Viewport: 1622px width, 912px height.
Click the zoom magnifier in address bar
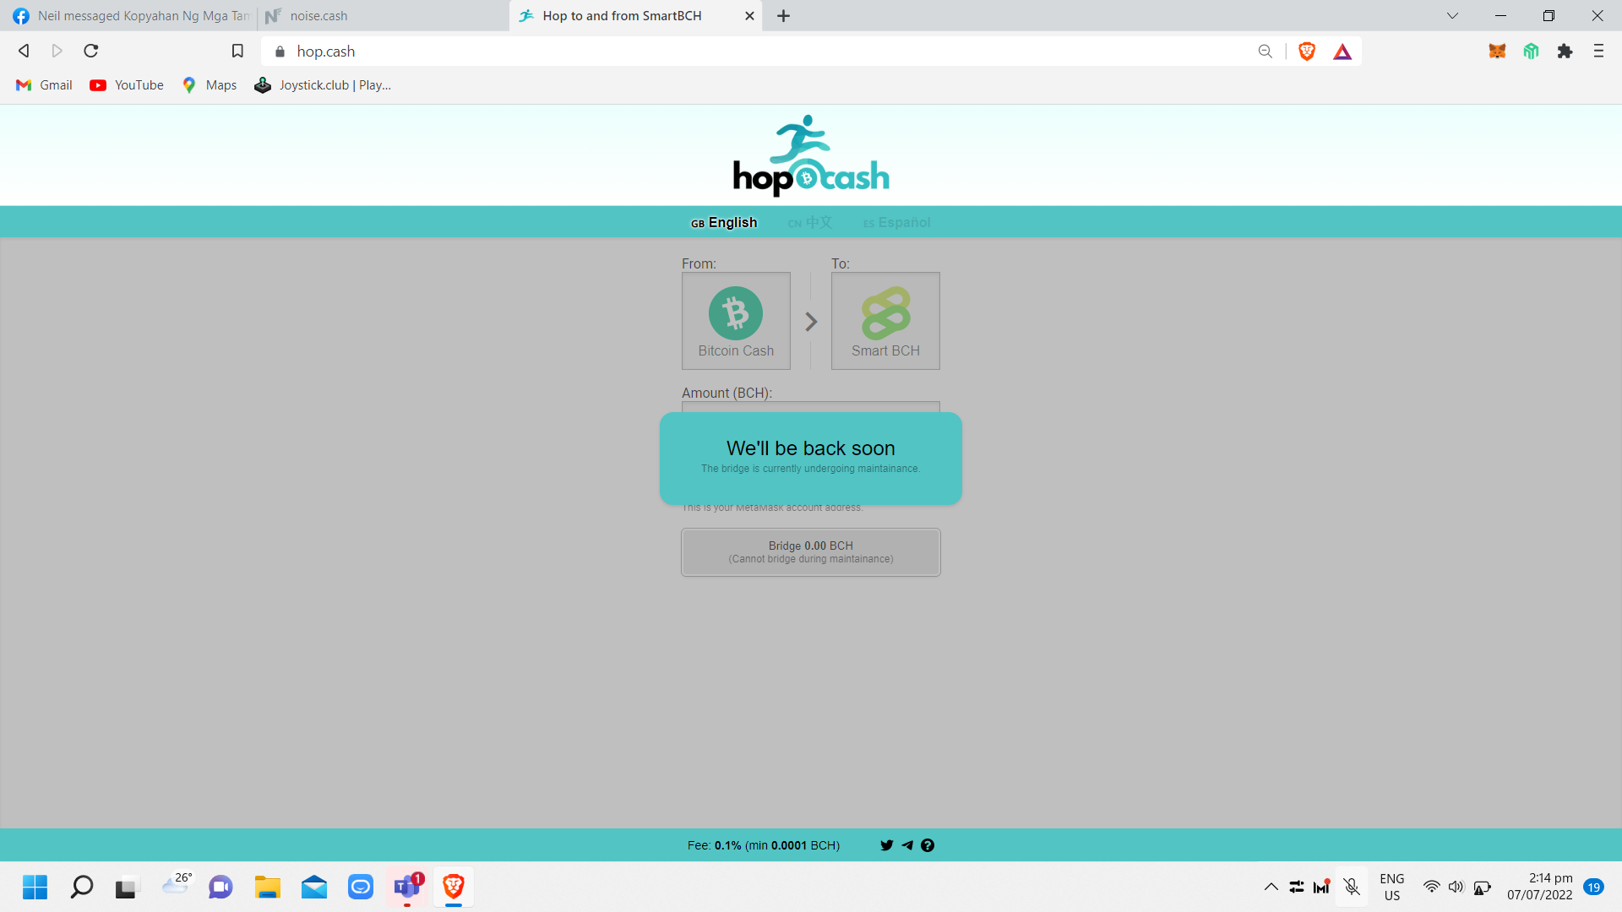1265,52
